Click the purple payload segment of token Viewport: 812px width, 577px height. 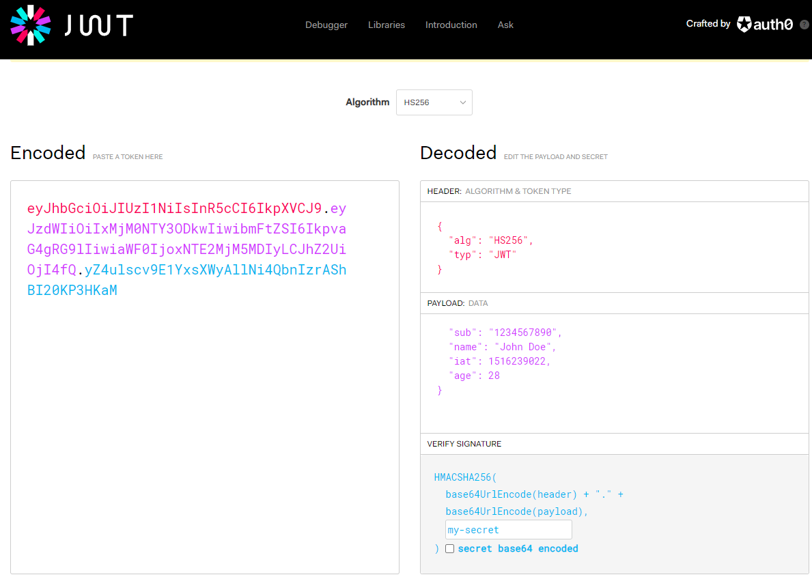pos(186,239)
